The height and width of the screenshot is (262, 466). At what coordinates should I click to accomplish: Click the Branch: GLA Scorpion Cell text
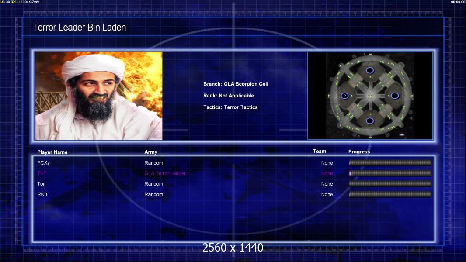(236, 84)
